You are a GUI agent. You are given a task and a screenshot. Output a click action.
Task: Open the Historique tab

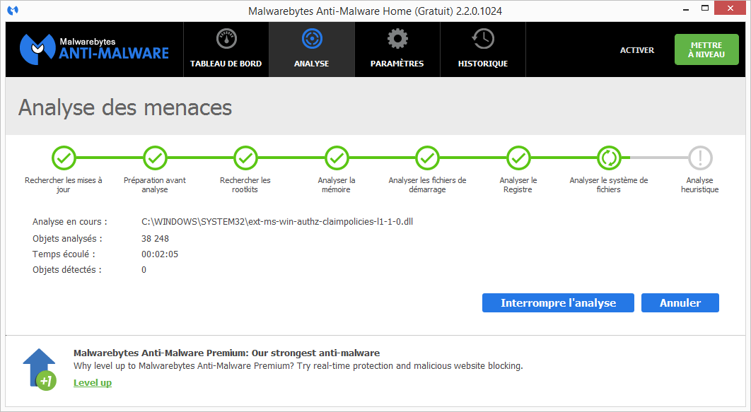tap(482, 49)
